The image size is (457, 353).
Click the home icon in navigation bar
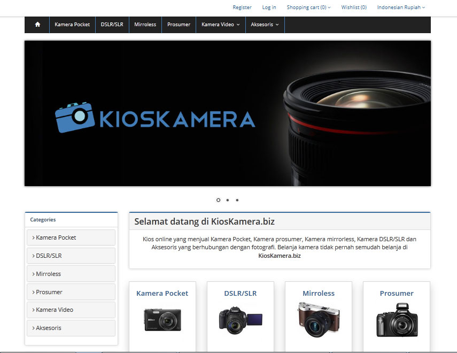(x=37, y=25)
